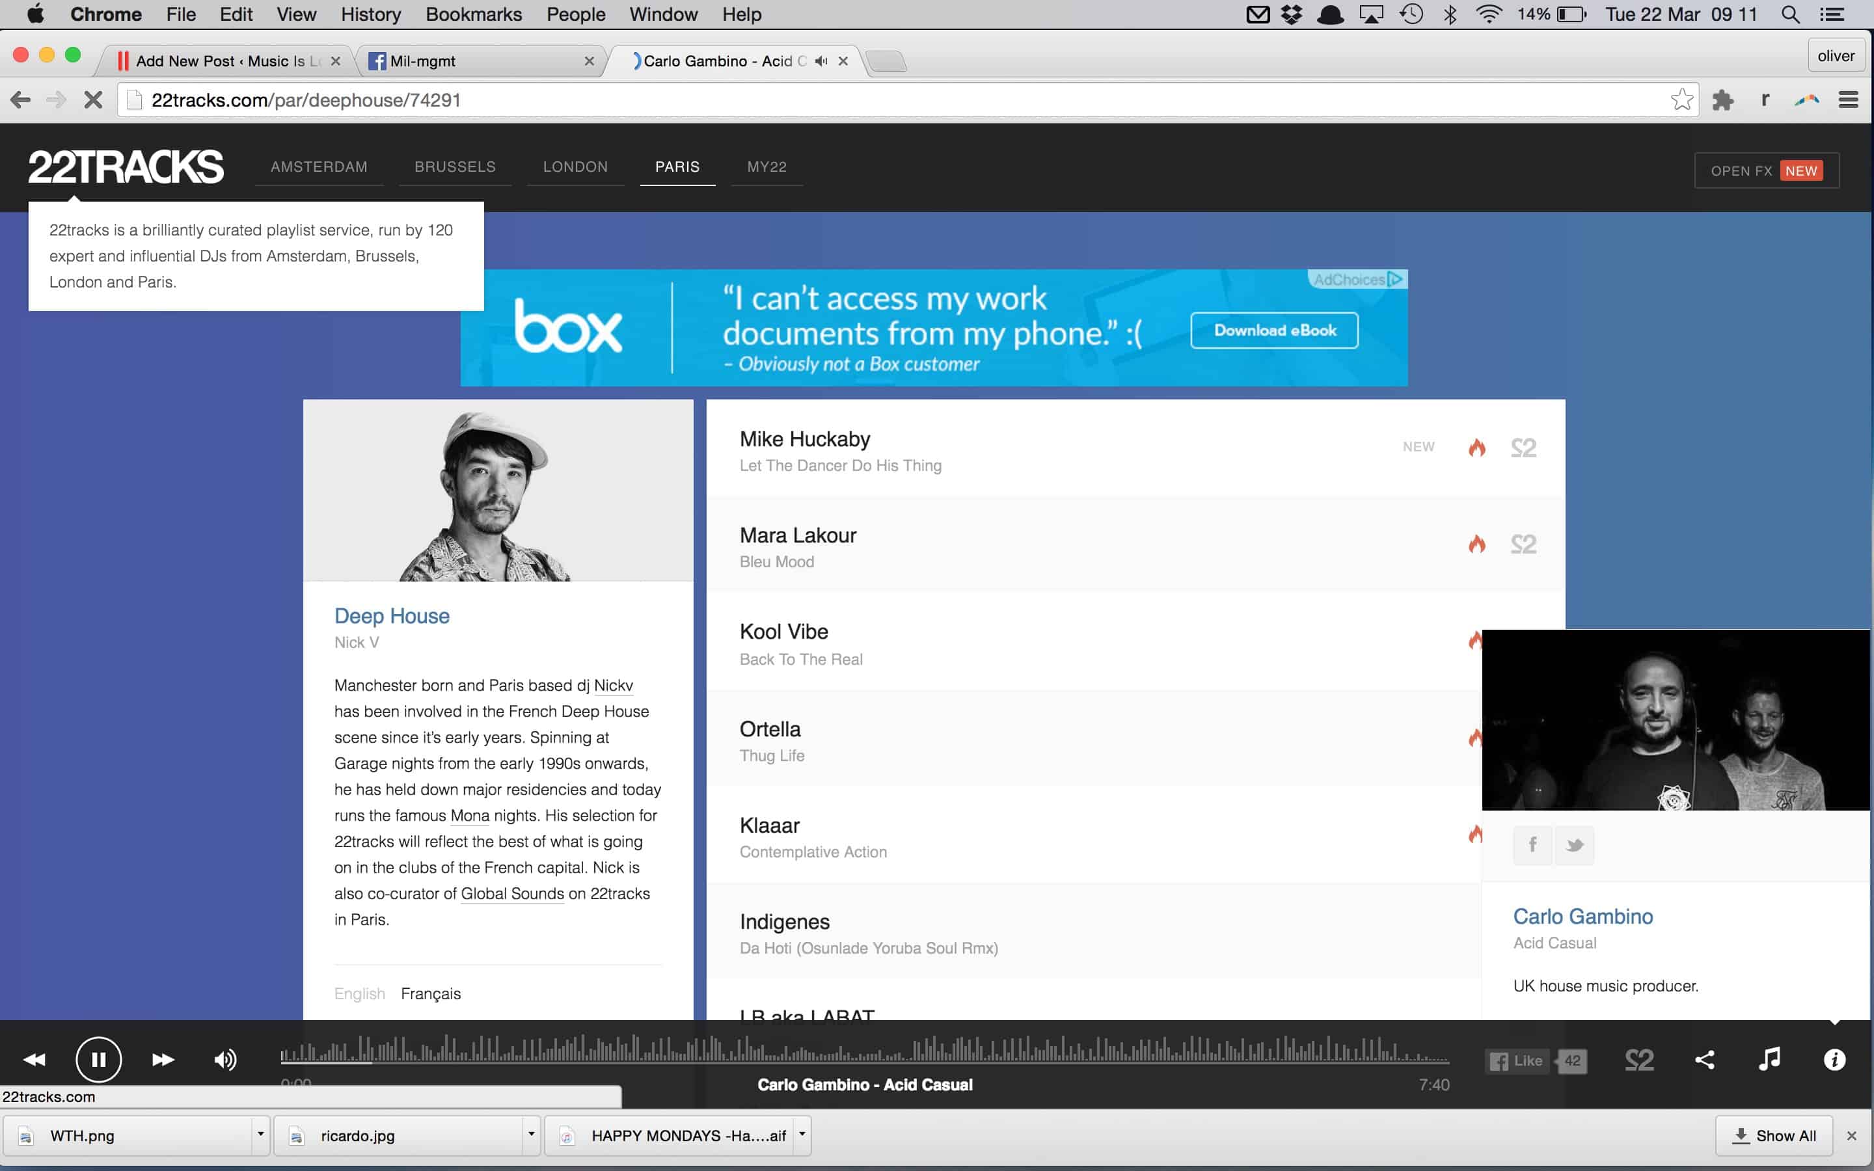This screenshot has width=1874, height=1171.
Task: Switch bio language to Français
Action: (431, 993)
